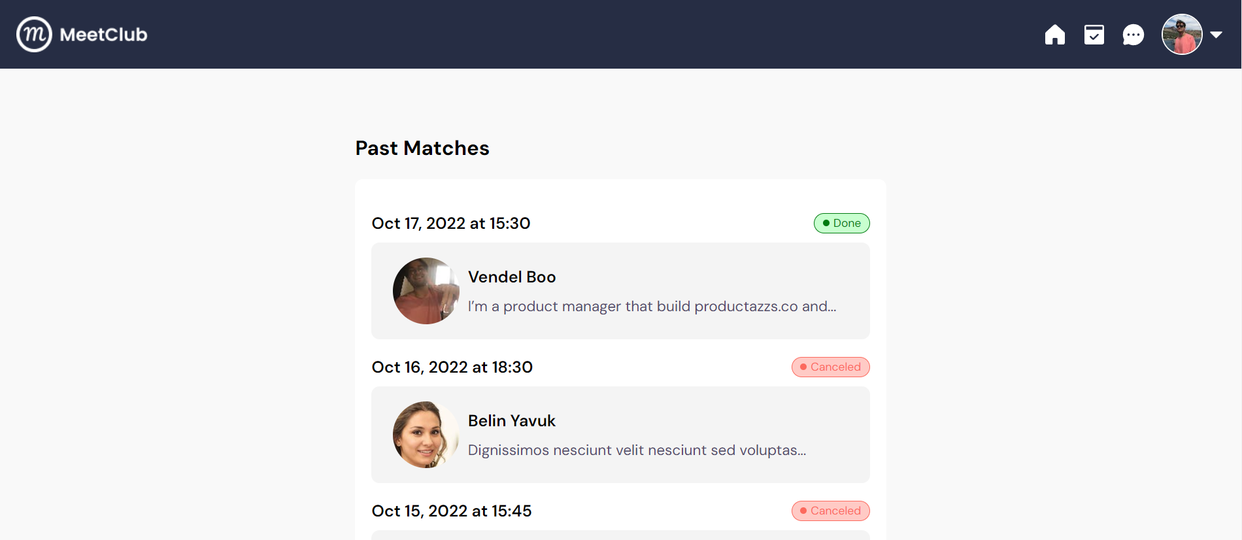The height and width of the screenshot is (540, 1242).
Task: Click Belin Yavuk's profile photo
Action: [x=426, y=435]
